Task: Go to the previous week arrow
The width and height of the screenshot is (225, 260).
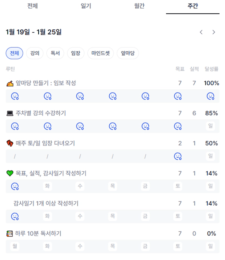Action: pos(201,32)
